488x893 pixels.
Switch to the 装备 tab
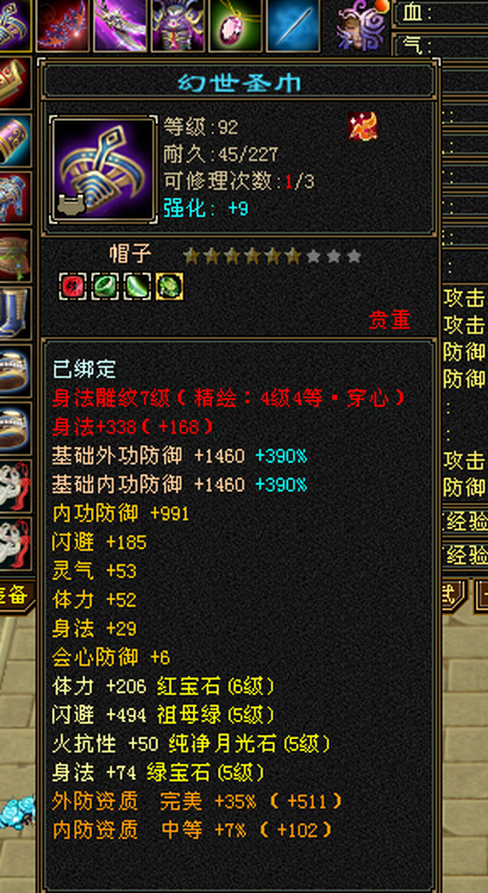point(14,595)
